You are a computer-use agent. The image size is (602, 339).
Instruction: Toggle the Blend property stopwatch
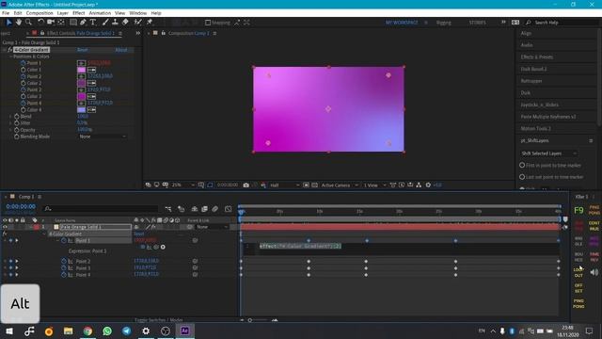pos(17,116)
